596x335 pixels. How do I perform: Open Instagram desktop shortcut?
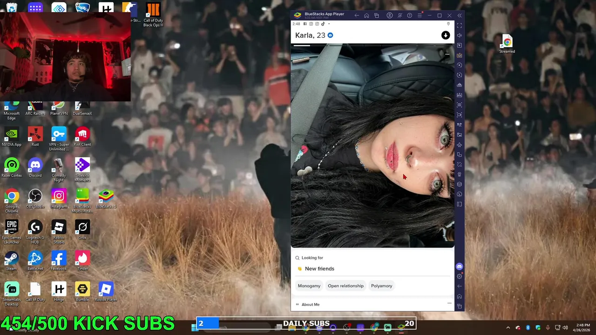pos(59,199)
